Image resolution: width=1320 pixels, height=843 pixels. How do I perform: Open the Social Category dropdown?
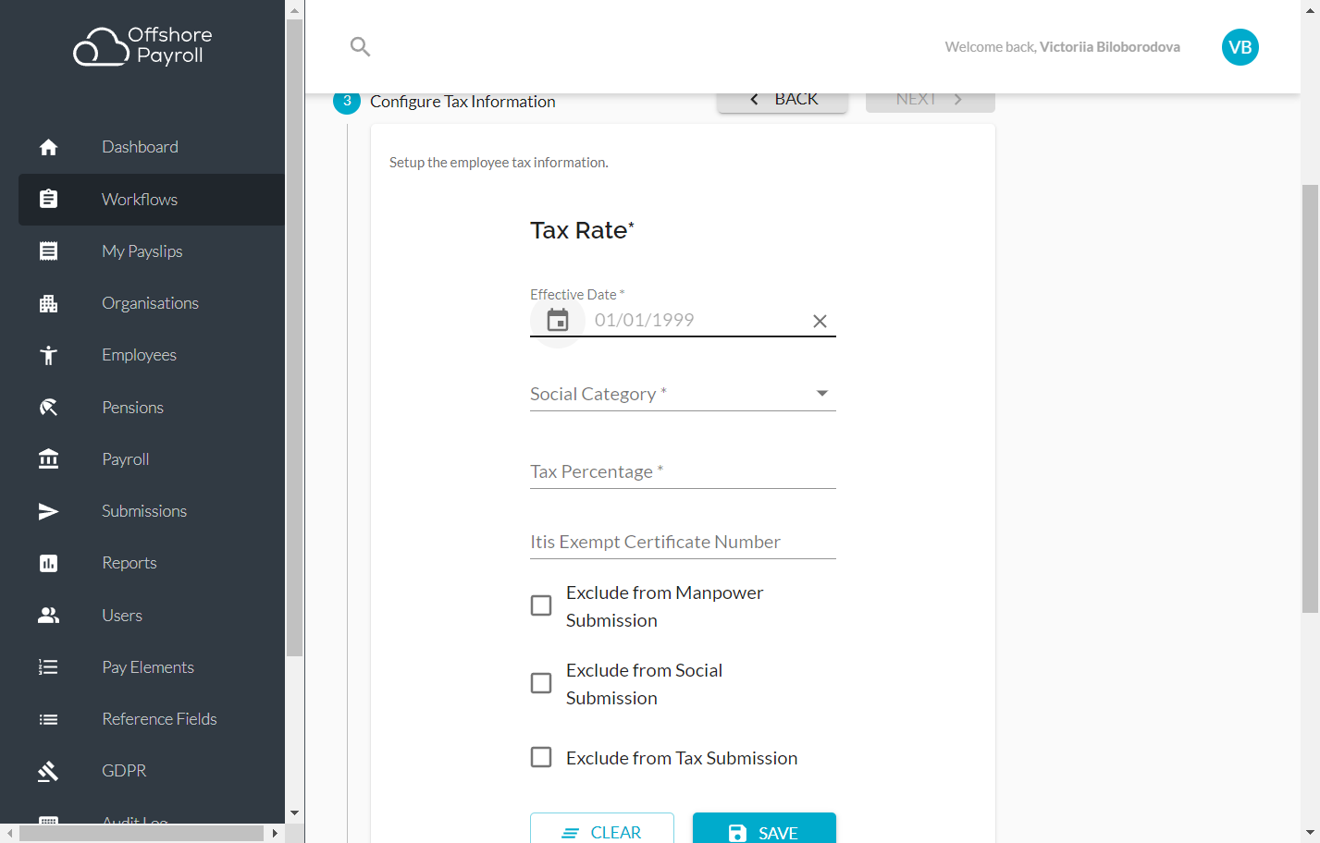pyautogui.click(x=683, y=394)
